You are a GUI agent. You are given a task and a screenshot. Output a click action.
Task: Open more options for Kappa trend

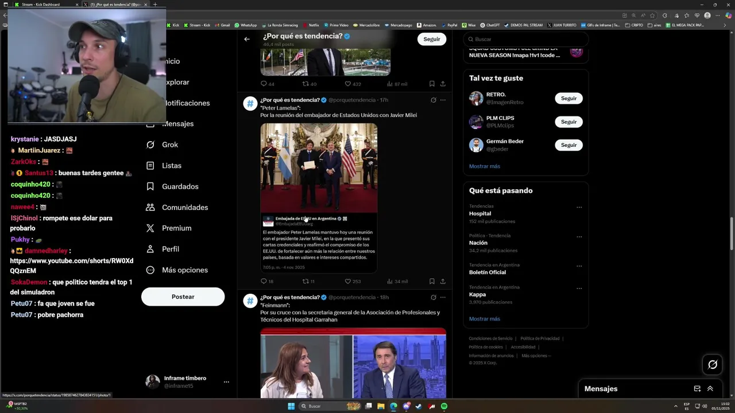coord(579,288)
